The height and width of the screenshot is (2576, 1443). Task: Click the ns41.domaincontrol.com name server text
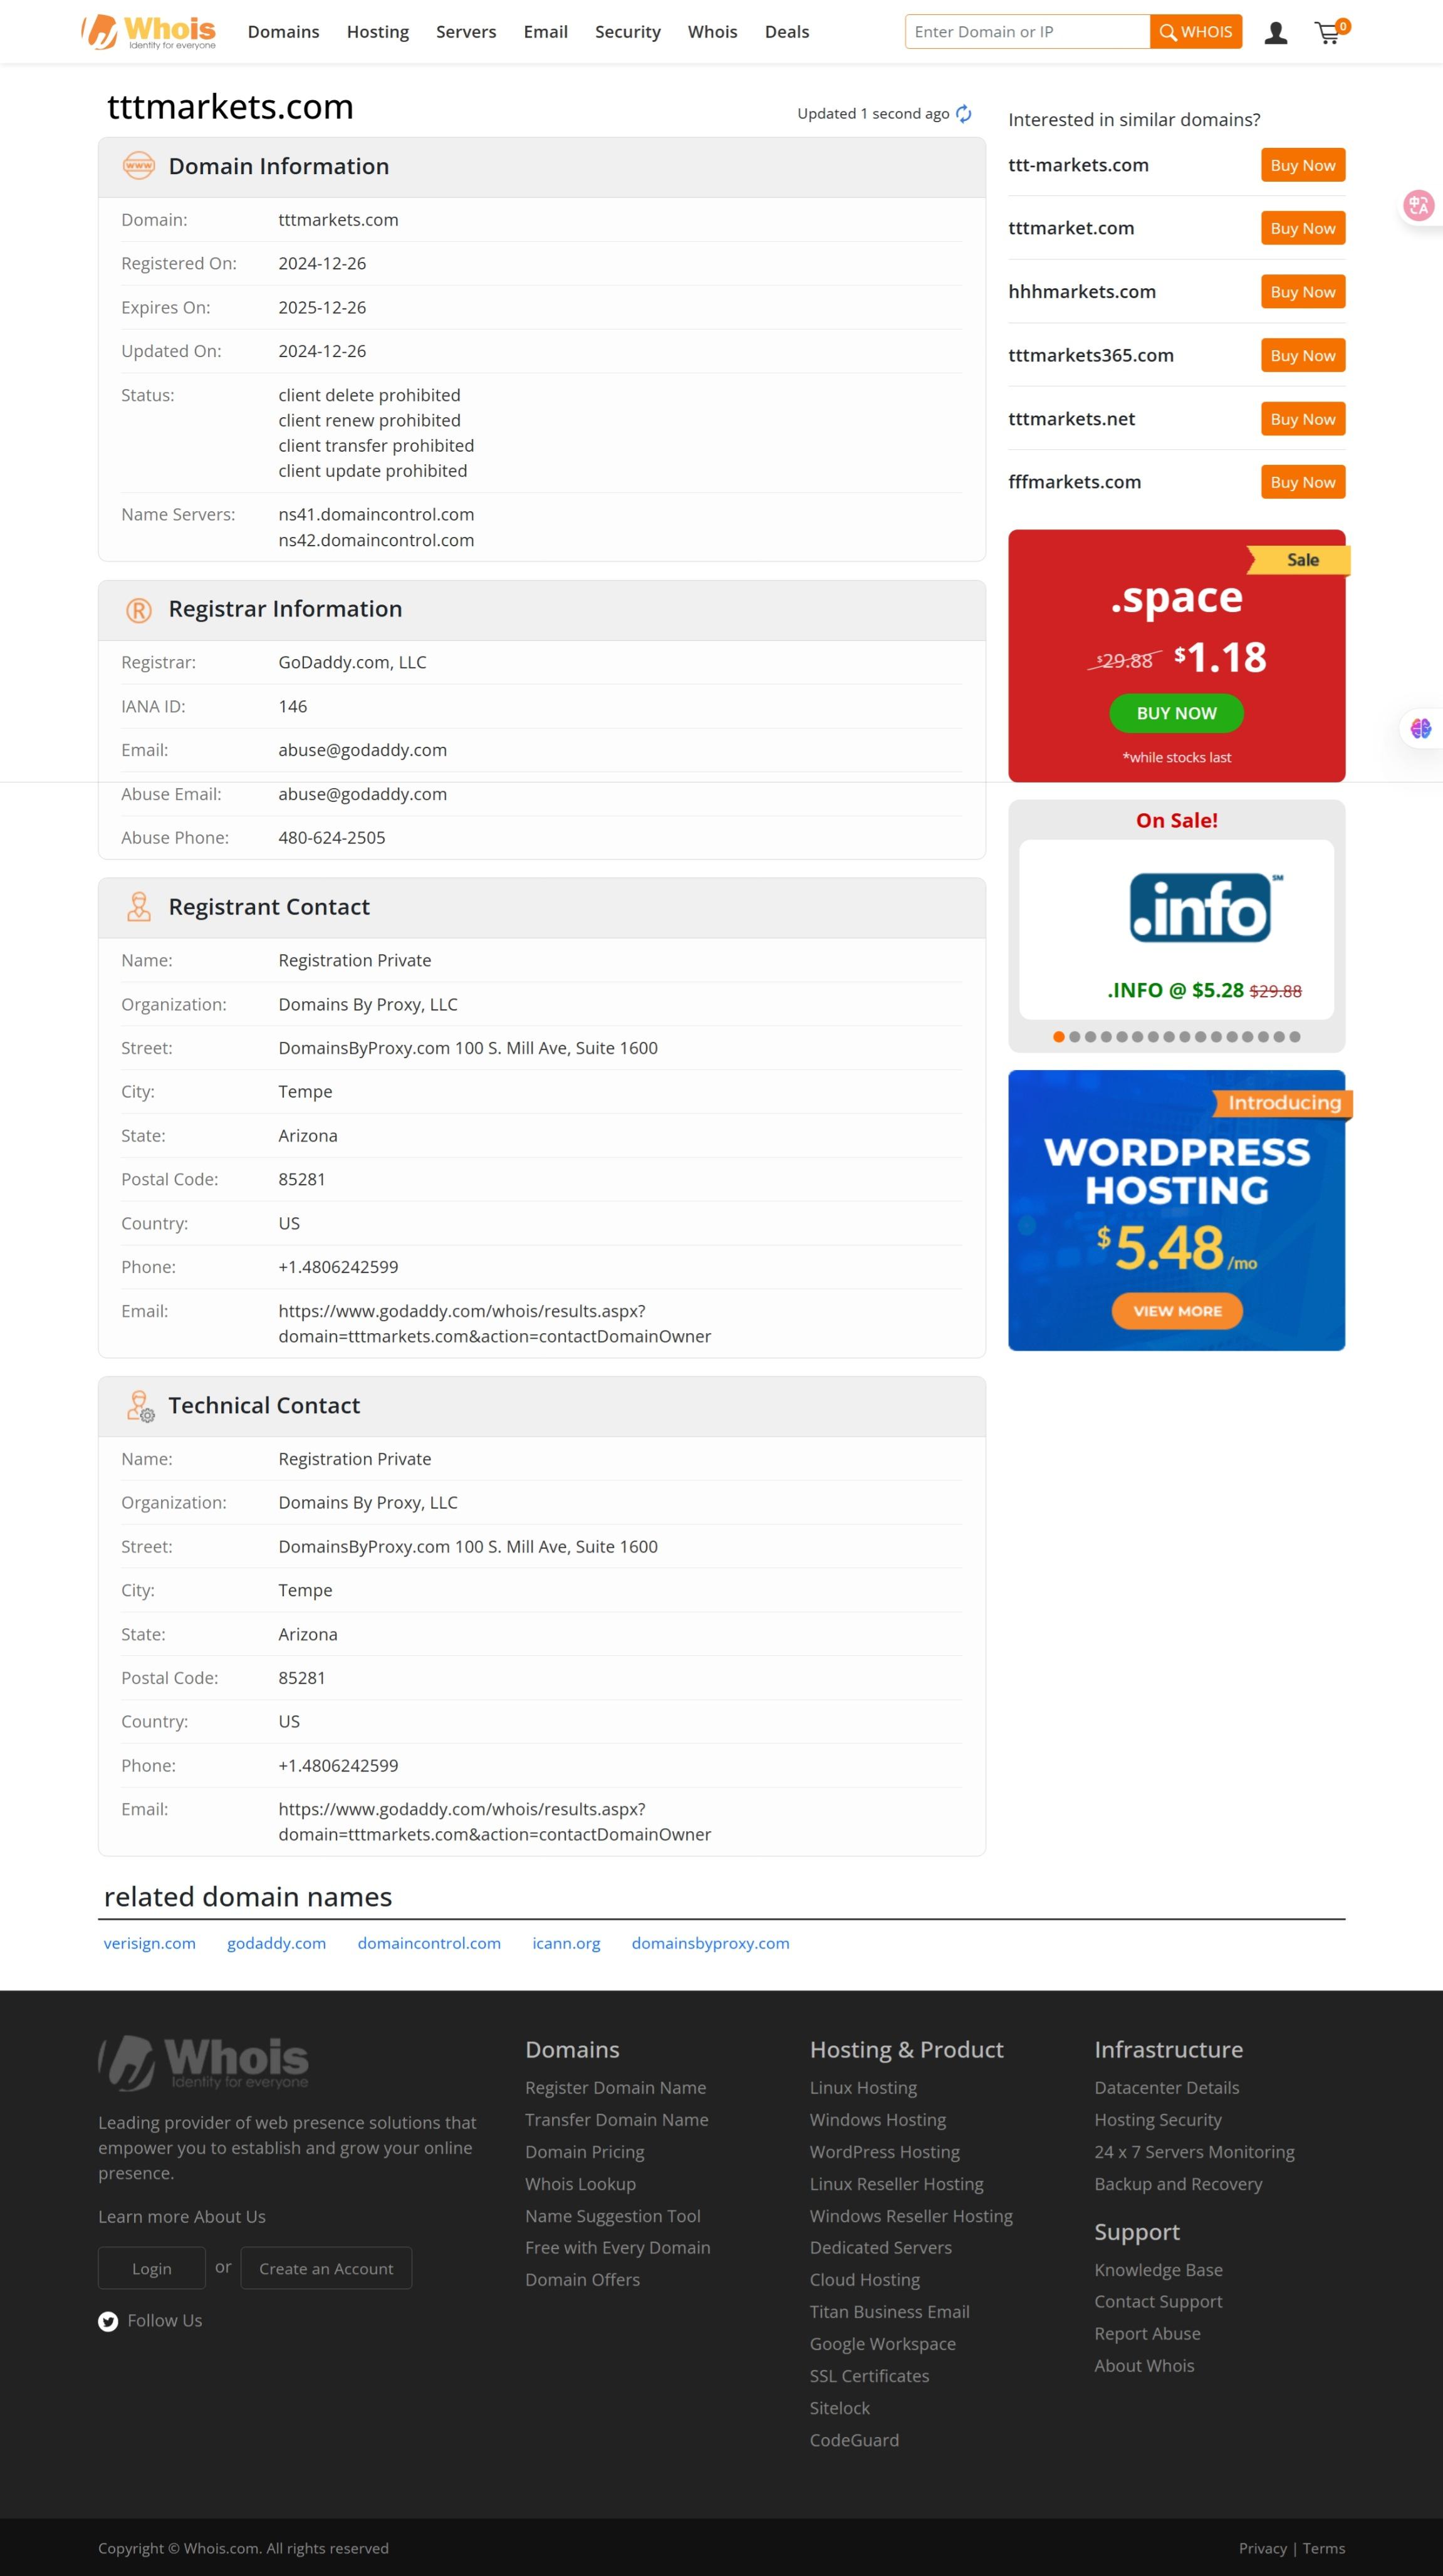click(x=376, y=514)
